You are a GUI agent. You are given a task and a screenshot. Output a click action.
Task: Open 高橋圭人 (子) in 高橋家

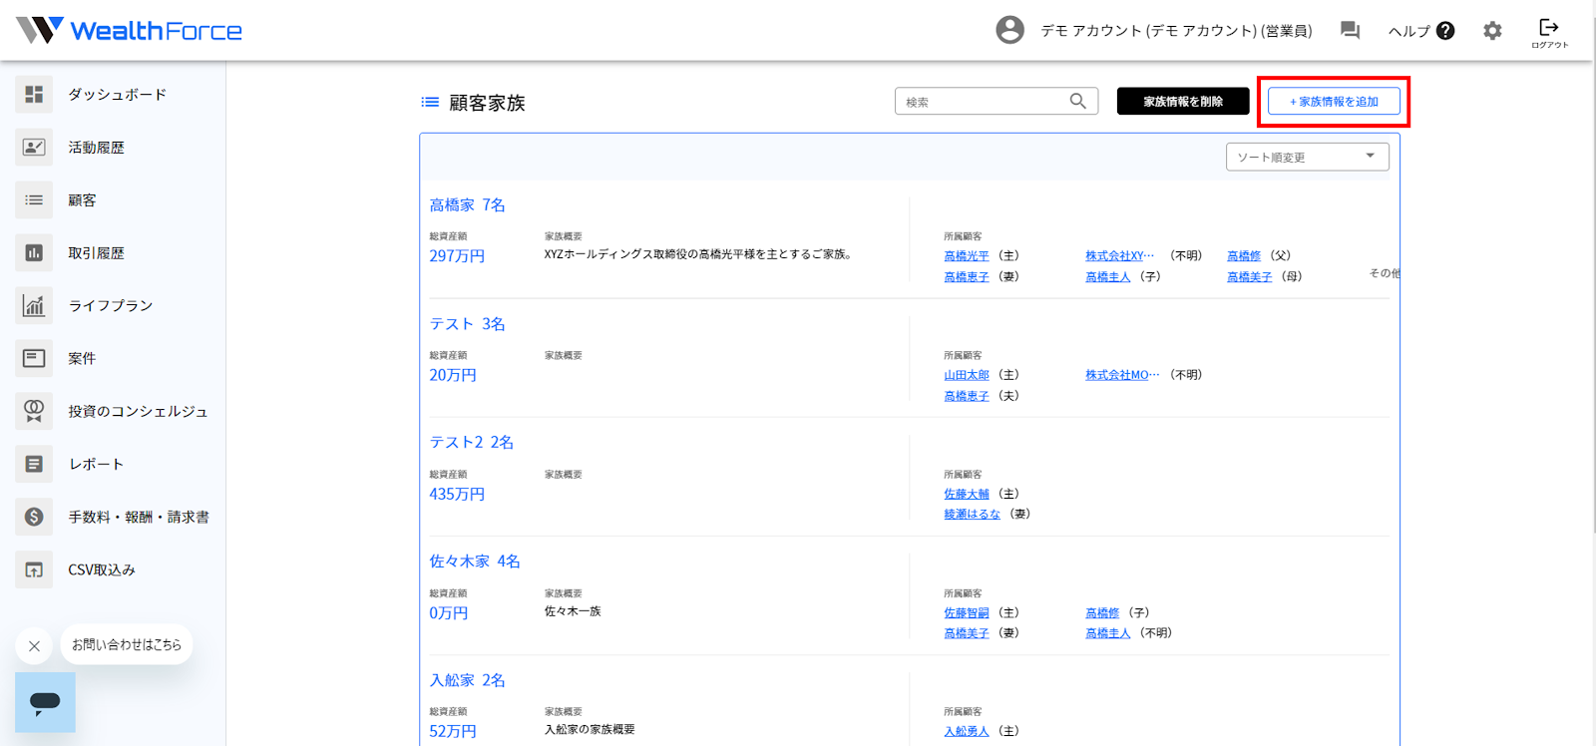(x=1108, y=277)
